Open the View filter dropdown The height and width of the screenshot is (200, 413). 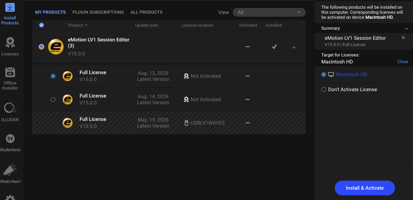[x=269, y=12]
